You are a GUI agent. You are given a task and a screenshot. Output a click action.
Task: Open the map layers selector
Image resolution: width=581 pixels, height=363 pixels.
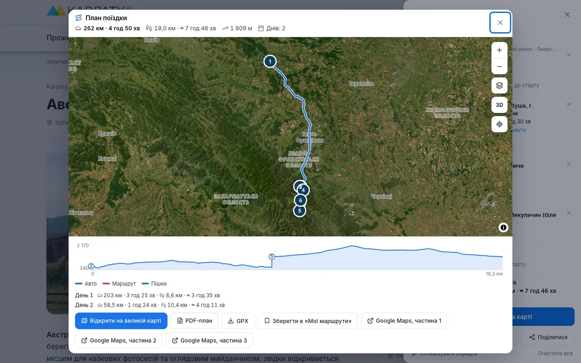tap(499, 85)
